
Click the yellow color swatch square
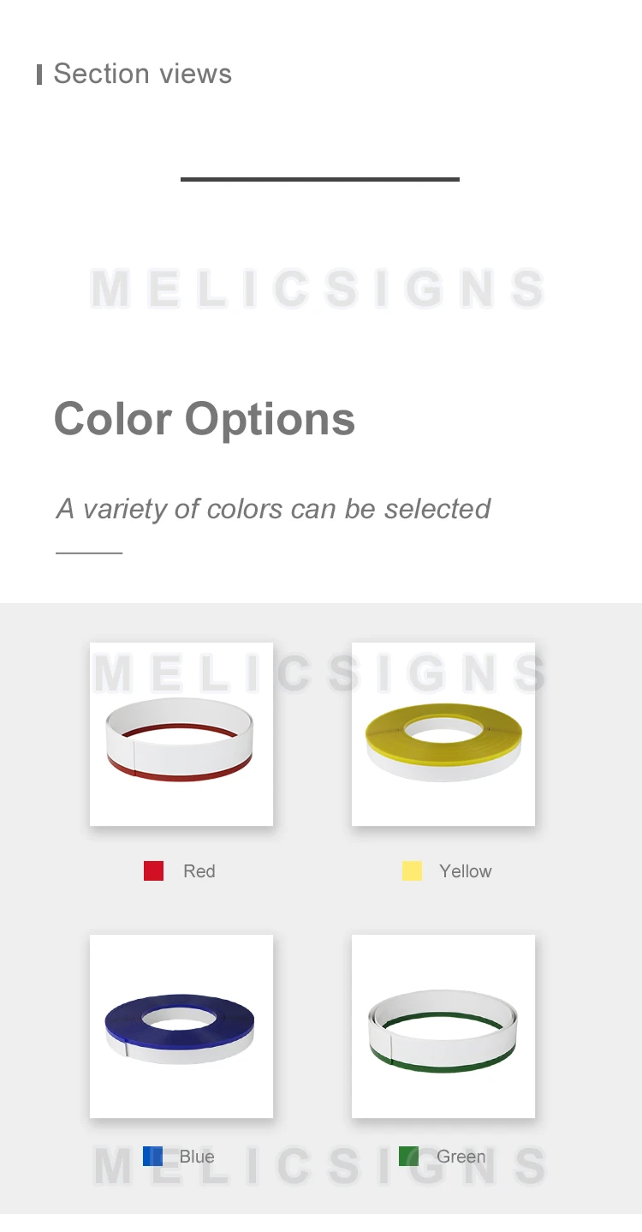[412, 870]
